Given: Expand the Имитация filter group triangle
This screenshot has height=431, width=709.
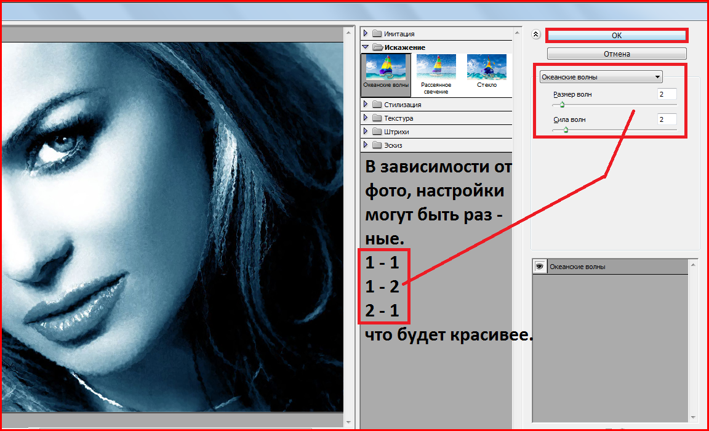Looking at the screenshot, I should [x=366, y=33].
